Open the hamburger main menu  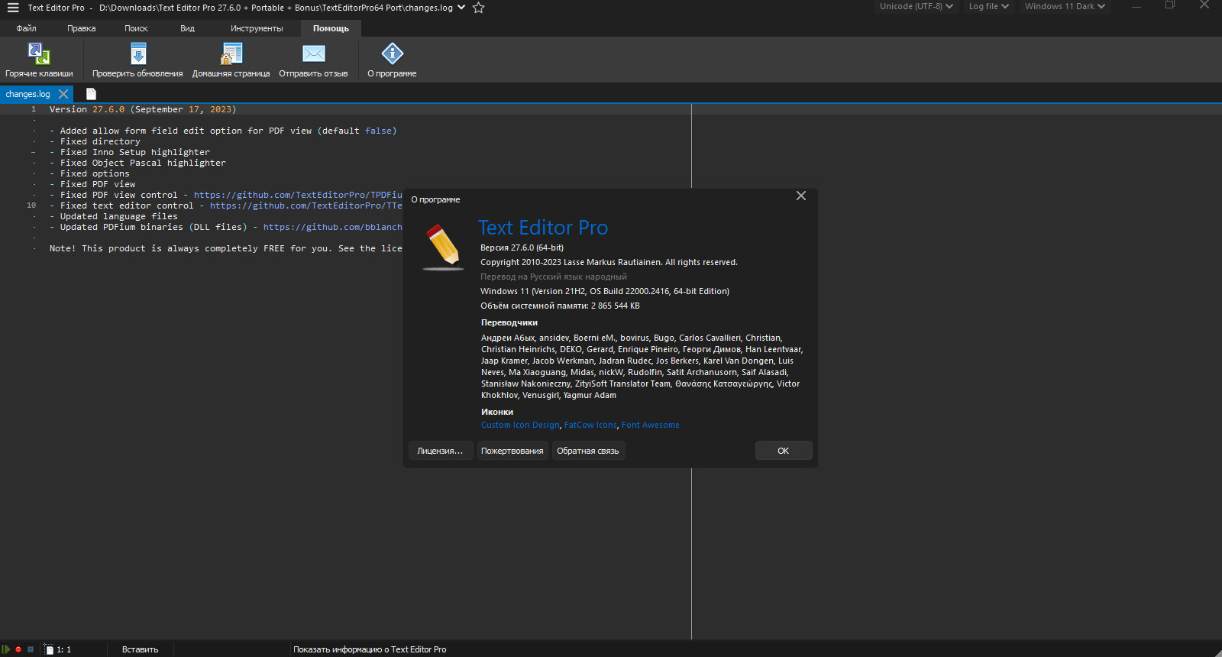(x=13, y=8)
